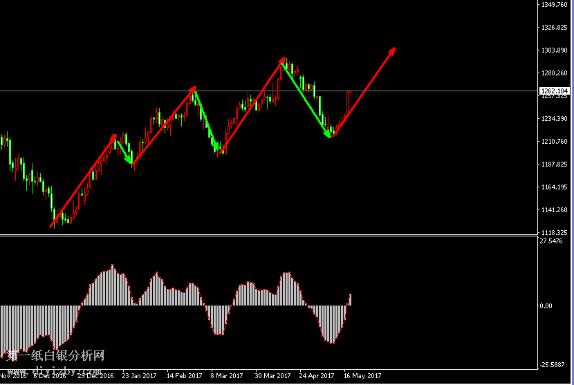The image size is (574, 385).
Task: Click the 第一纸白银分析网 watermark text
Action: point(55,356)
